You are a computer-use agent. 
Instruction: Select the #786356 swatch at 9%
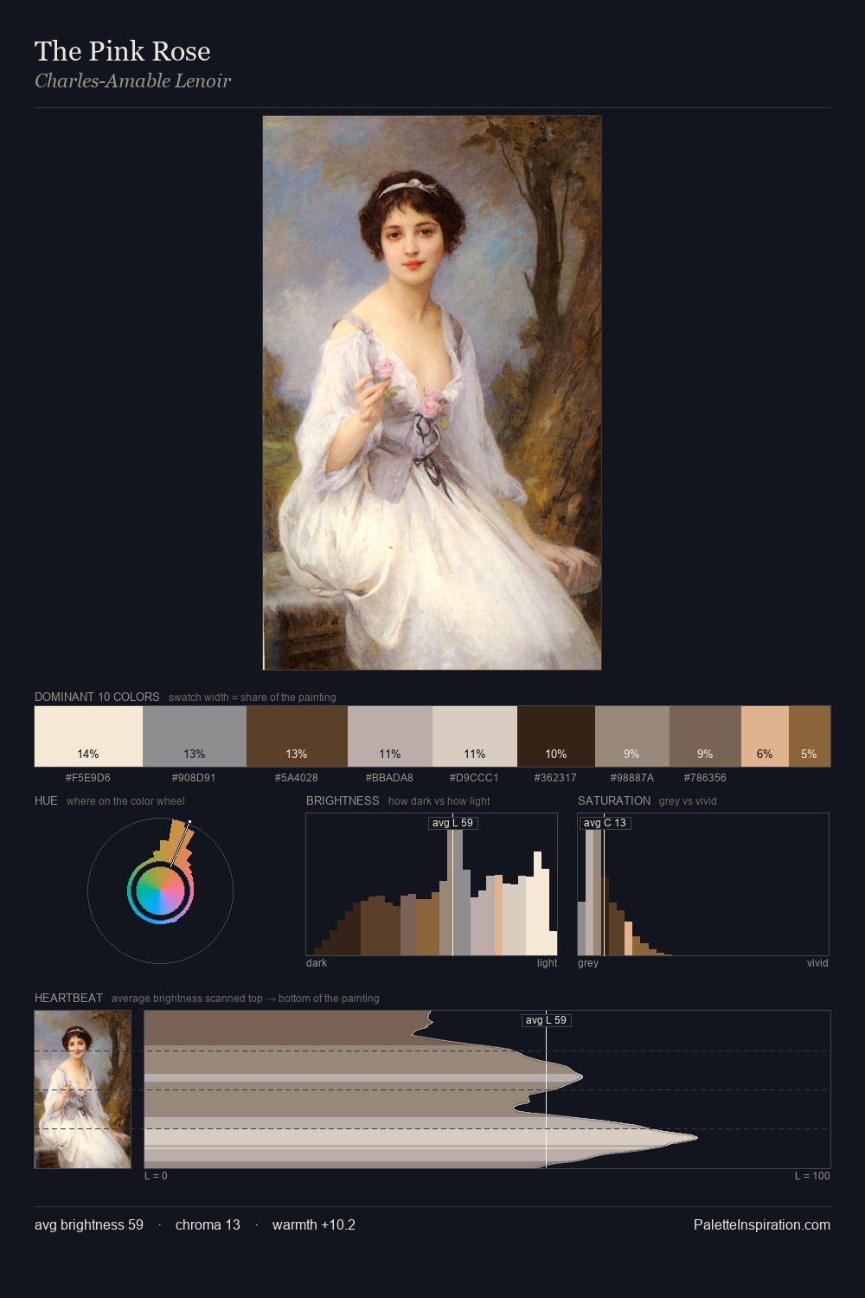(x=705, y=736)
